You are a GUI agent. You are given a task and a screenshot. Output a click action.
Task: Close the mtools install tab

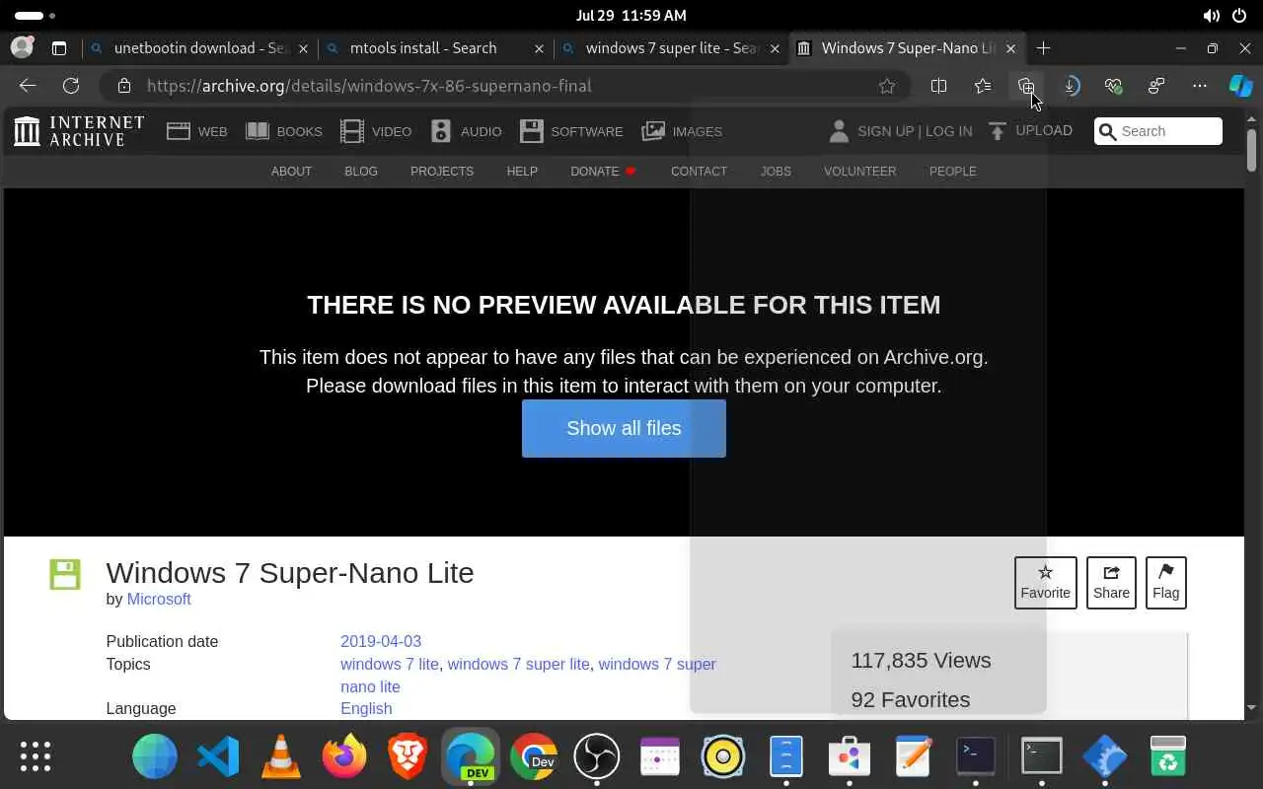coord(539,47)
